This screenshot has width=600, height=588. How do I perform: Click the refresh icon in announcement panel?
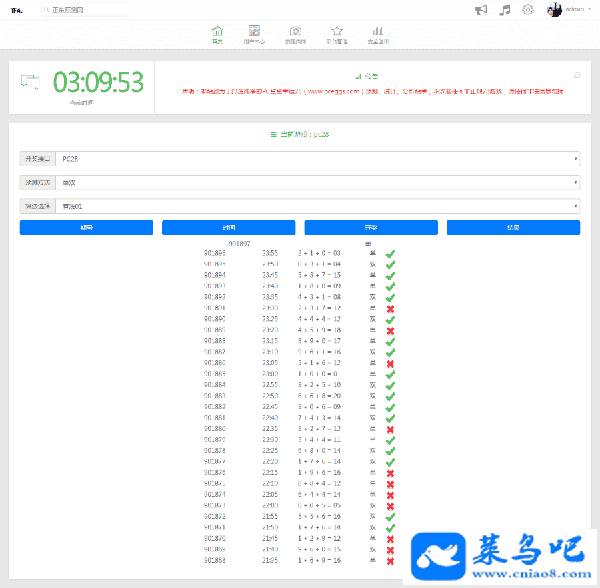click(577, 75)
